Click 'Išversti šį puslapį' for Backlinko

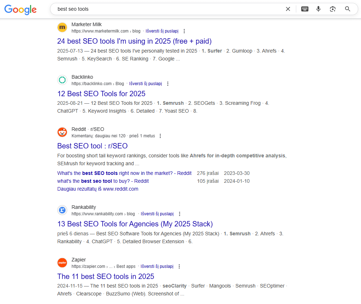pos(146,84)
